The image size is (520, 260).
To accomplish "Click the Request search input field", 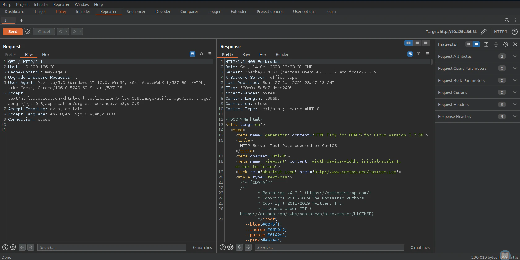I will click(x=111, y=247).
